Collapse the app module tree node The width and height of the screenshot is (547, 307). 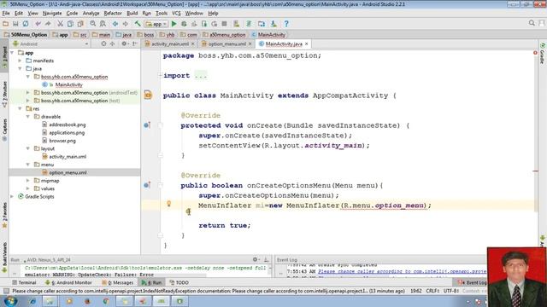(x=13, y=53)
